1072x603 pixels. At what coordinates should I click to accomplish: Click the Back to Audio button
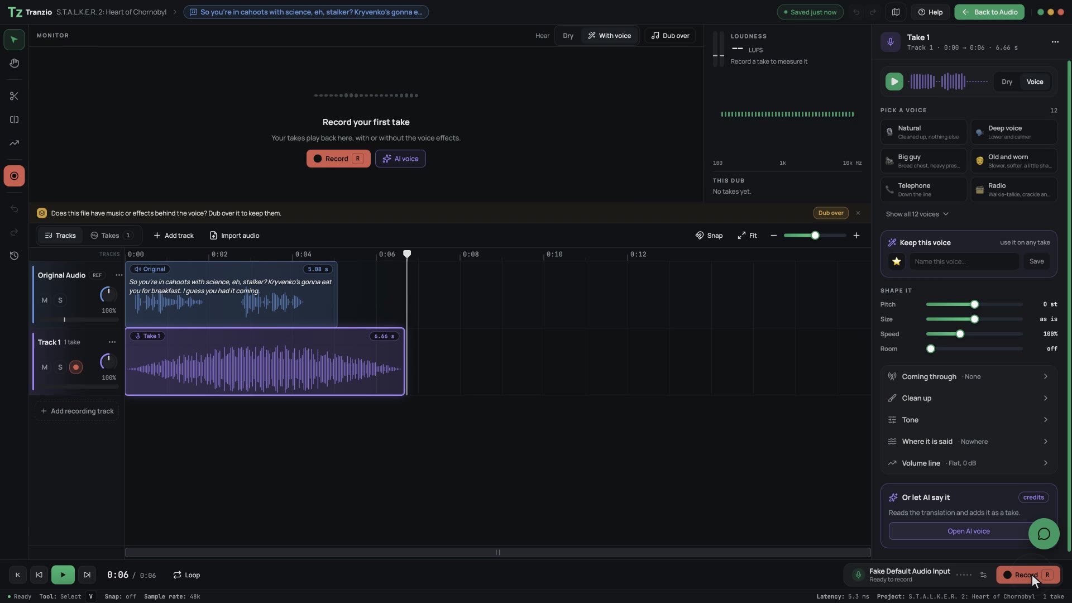[989, 12]
